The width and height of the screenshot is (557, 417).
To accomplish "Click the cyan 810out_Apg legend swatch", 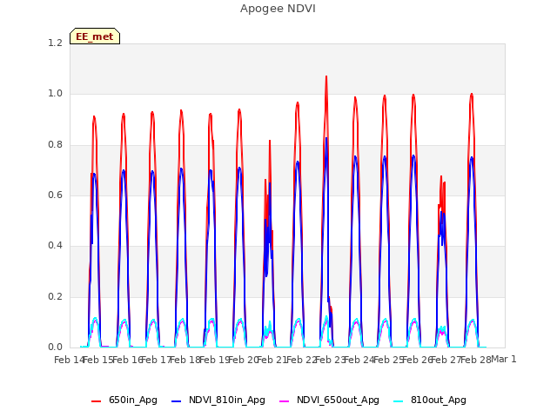I will click(x=399, y=401).
